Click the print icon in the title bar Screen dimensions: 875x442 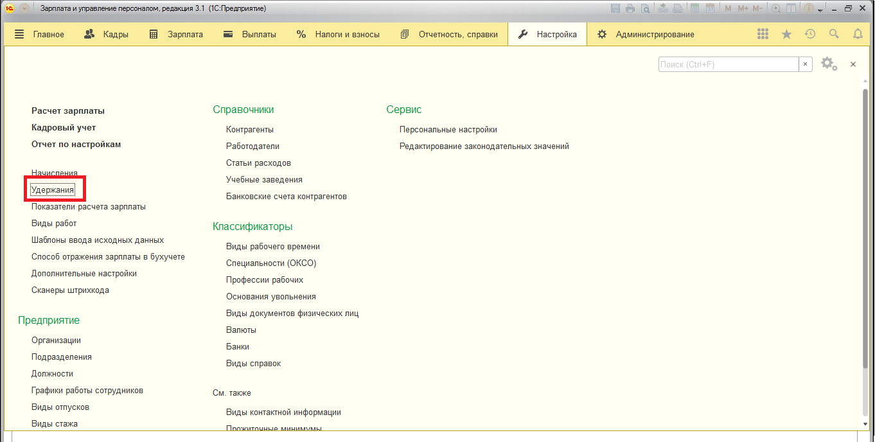pos(630,9)
